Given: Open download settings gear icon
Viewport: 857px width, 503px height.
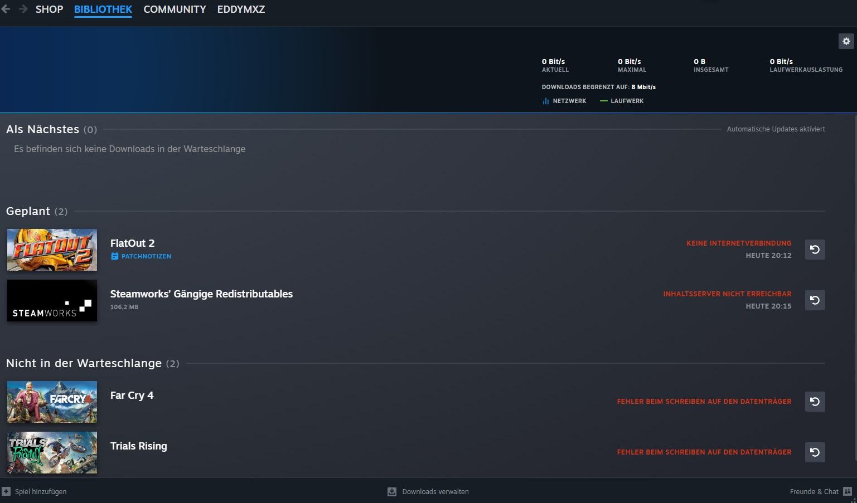Looking at the screenshot, I should coord(846,41).
